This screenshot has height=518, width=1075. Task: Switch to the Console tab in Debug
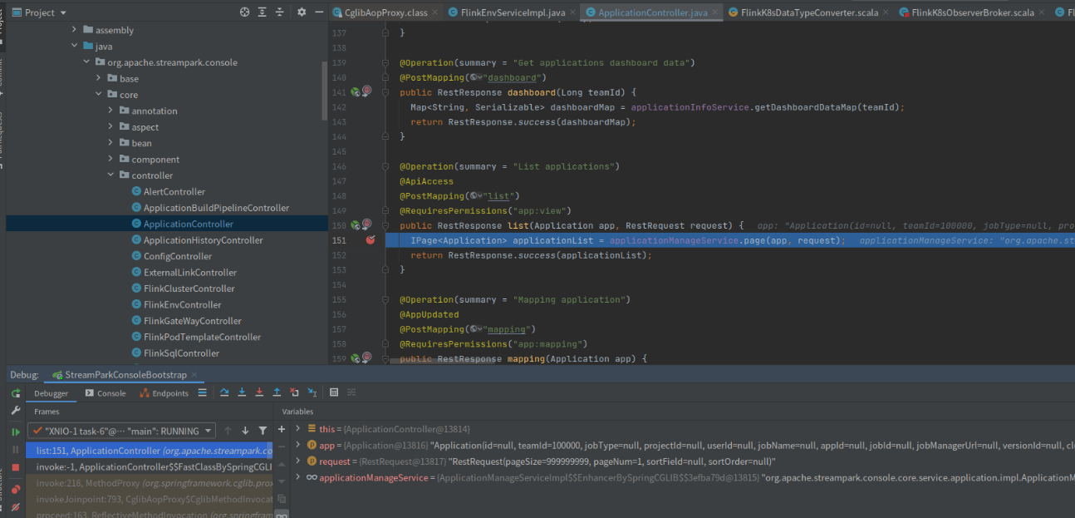pos(106,393)
